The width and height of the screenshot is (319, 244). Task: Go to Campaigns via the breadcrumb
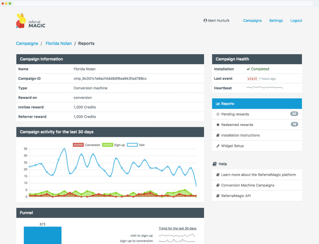(27, 43)
